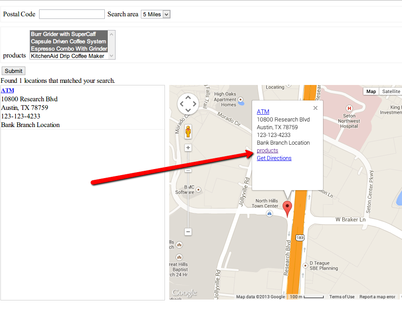This screenshot has width=402, height=309.
Task: Select Burr Grider with SuperCaff option
Action: 69,34
